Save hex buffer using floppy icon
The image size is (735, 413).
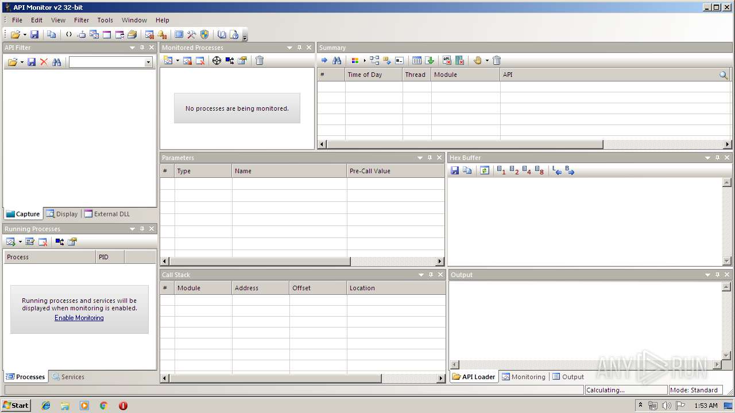[455, 170]
